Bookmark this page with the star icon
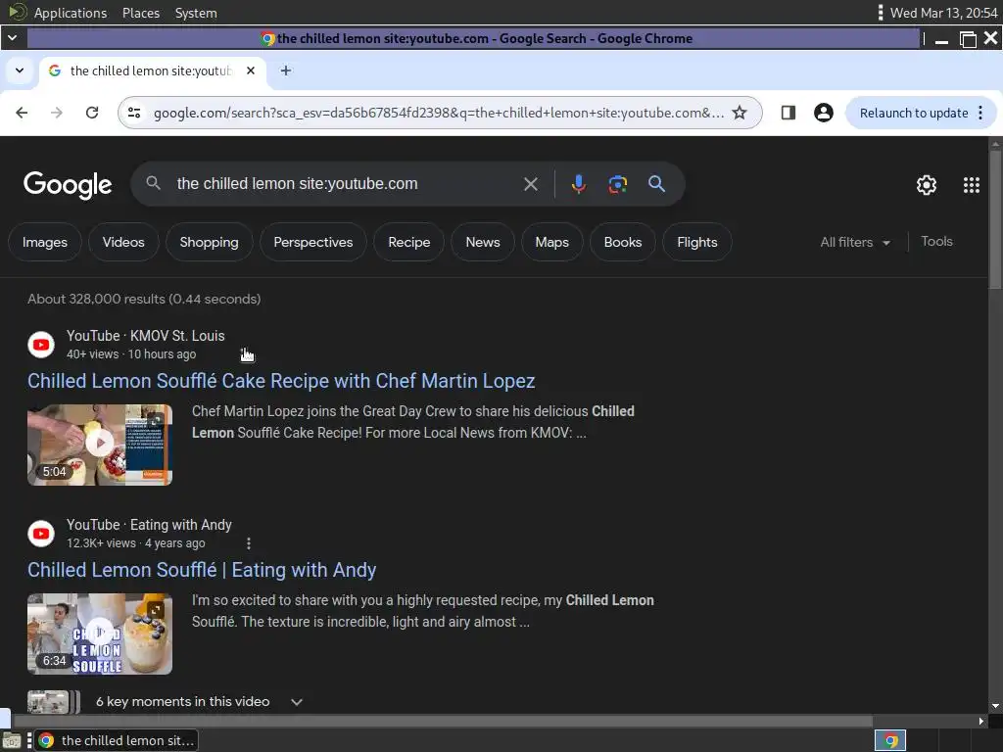Viewport: 1003px width, 752px height. pos(740,113)
